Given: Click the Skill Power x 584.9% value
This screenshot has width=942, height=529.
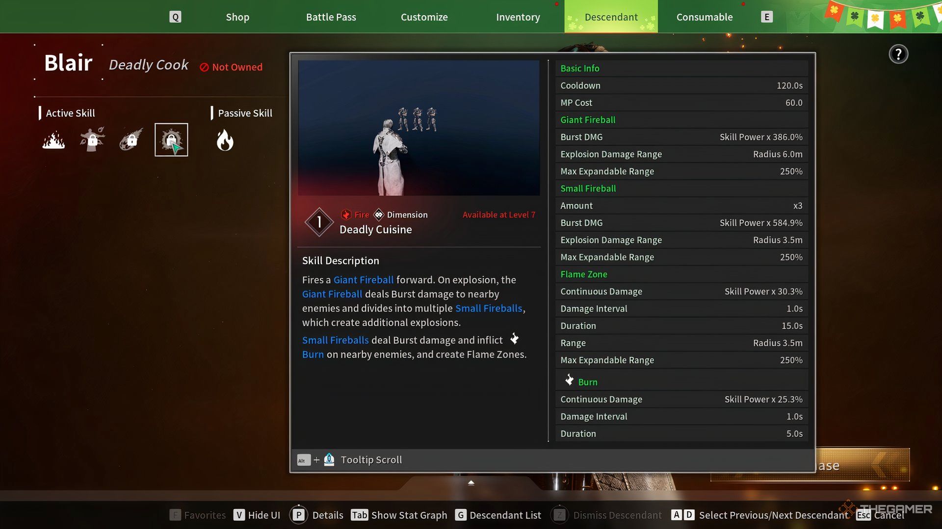Looking at the screenshot, I should (x=761, y=222).
